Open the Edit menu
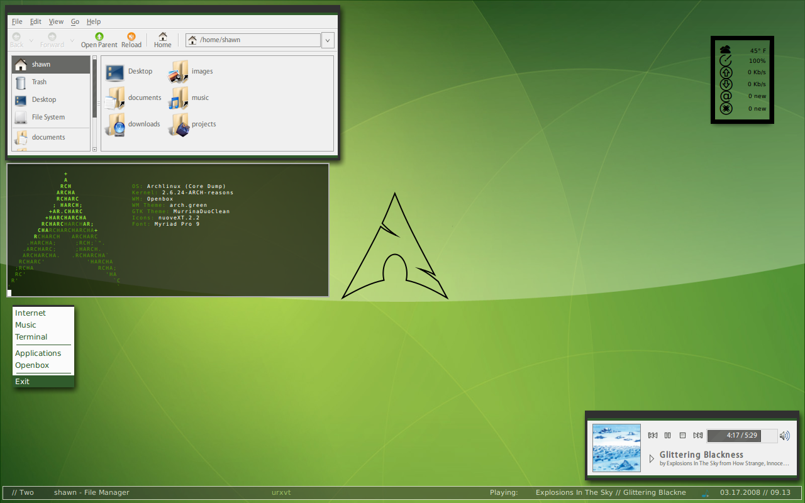 (x=36, y=21)
